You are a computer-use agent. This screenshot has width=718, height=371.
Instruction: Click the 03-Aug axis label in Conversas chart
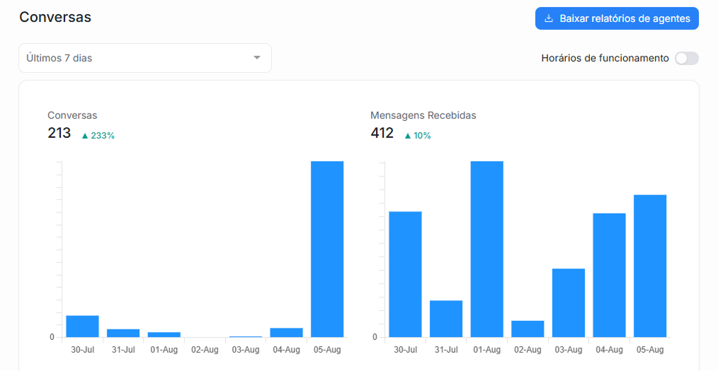click(x=246, y=350)
